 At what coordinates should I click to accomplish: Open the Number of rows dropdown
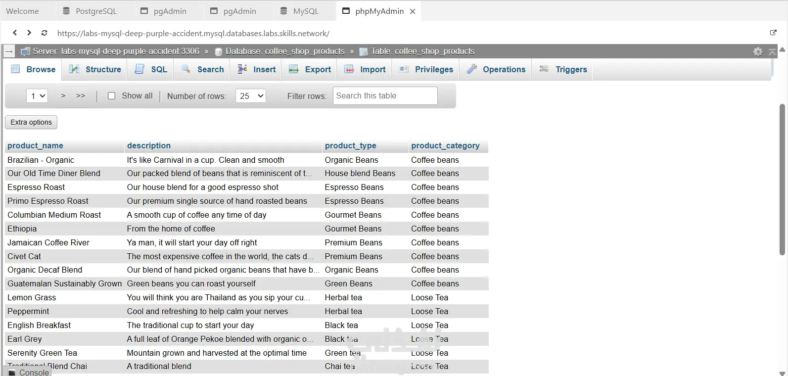point(251,96)
